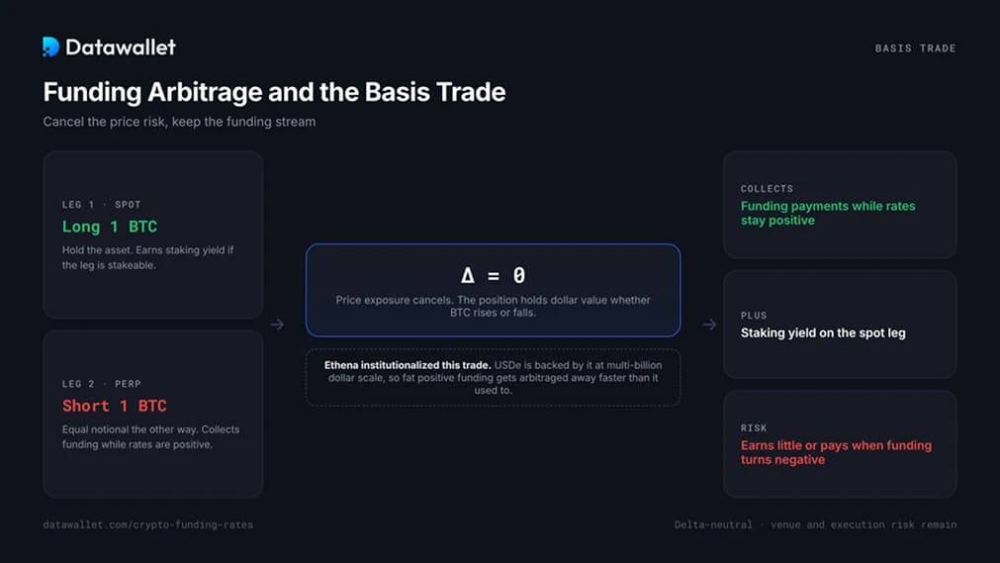
Task: Select the Collects funding payments card
Action: pos(840,204)
